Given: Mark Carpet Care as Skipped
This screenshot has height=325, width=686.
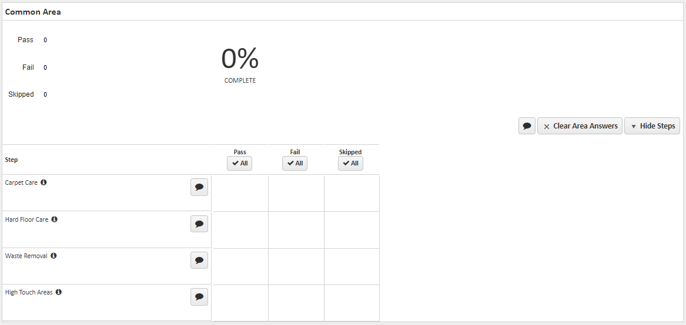Looking at the screenshot, I should pyautogui.click(x=352, y=193).
